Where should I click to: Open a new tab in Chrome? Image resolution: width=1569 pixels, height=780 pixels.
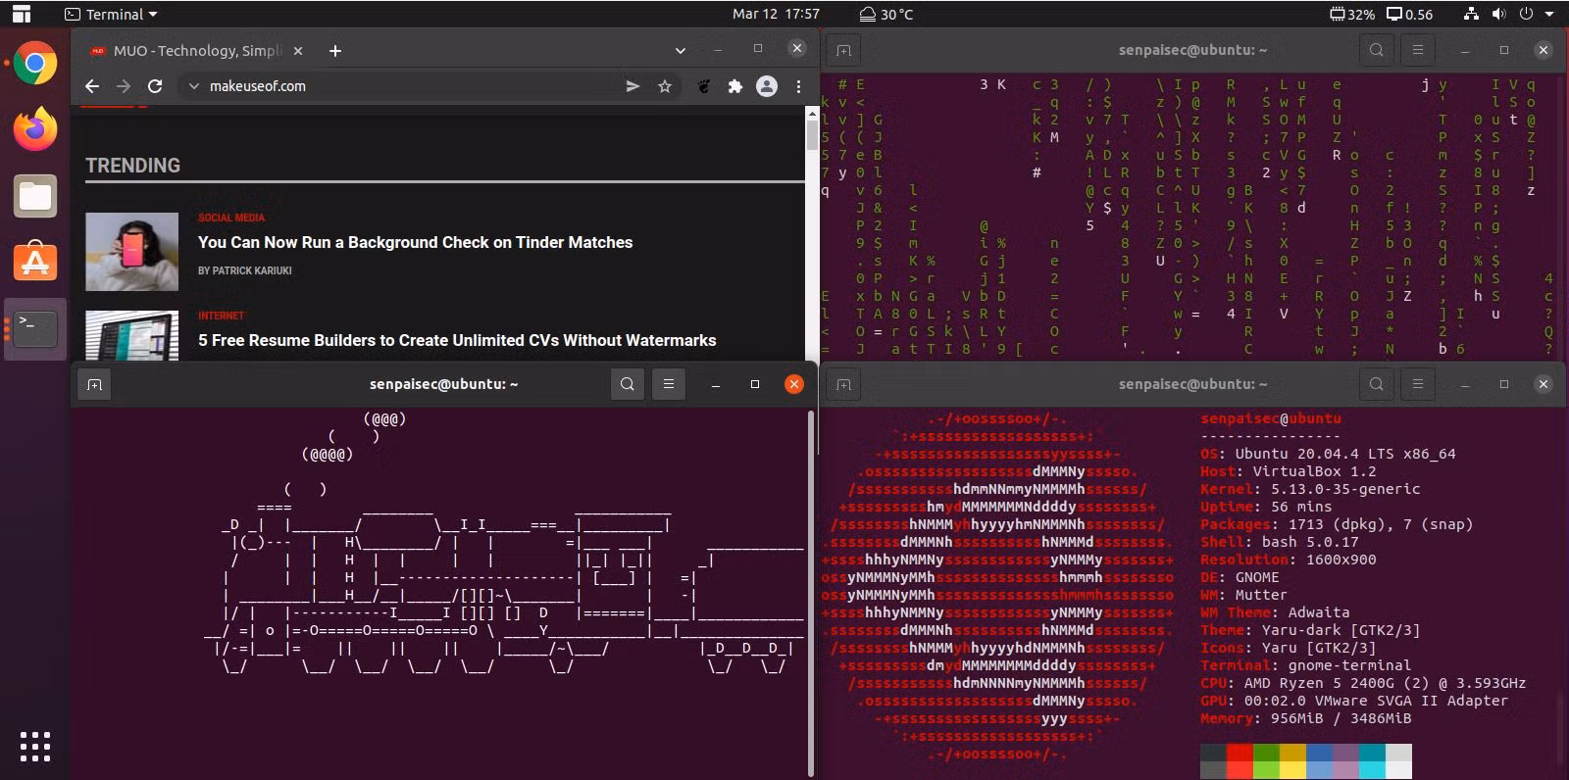coord(335,51)
